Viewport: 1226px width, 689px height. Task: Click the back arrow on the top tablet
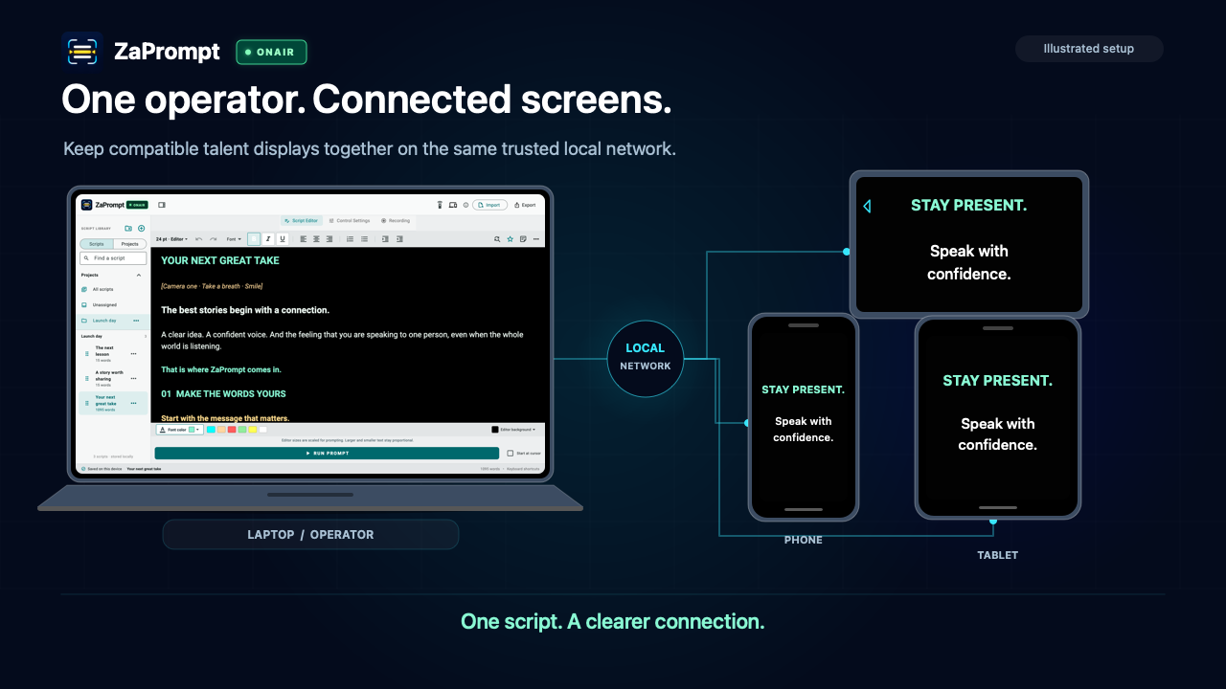[867, 206]
